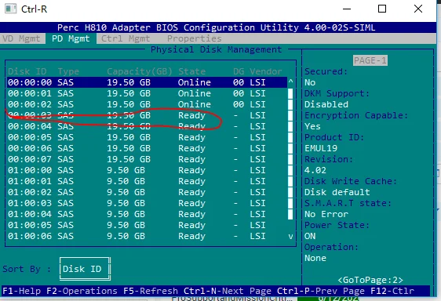Click F1-Help in the bottom bar

coord(21,291)
